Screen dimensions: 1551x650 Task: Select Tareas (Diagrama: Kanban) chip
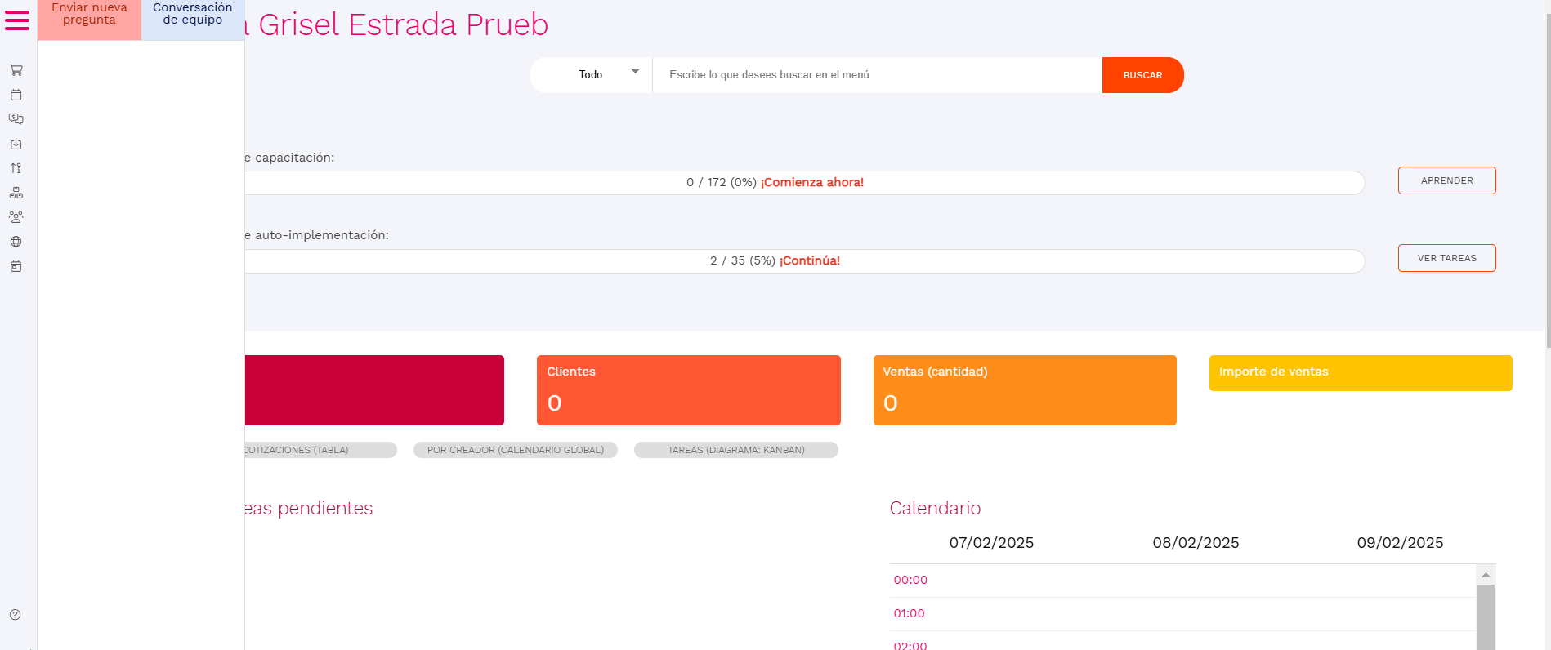[x=735, y=450]
